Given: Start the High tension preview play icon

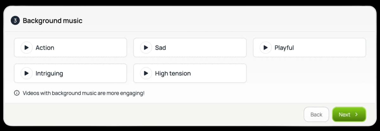Looking at the screenshot, I should (x=146, y=73).
